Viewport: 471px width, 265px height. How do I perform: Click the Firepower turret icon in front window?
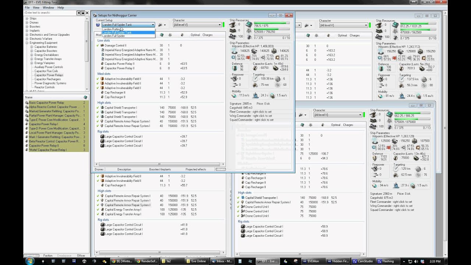click(x=235, y=79)
